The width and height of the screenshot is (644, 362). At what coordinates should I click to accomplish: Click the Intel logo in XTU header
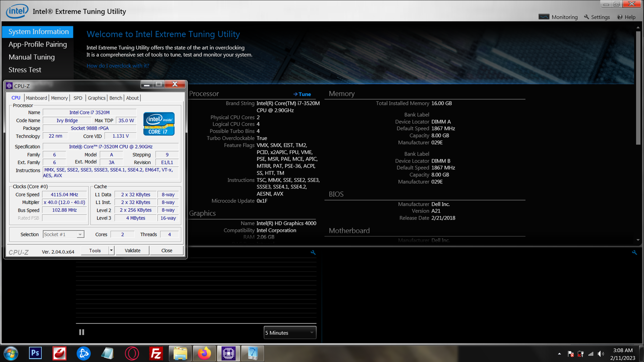click(x=17, y=11)
